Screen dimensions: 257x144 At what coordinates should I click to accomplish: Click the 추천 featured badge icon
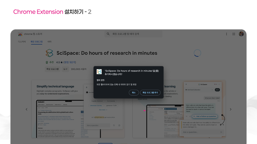pyautogui.click(x=47, y=62)
